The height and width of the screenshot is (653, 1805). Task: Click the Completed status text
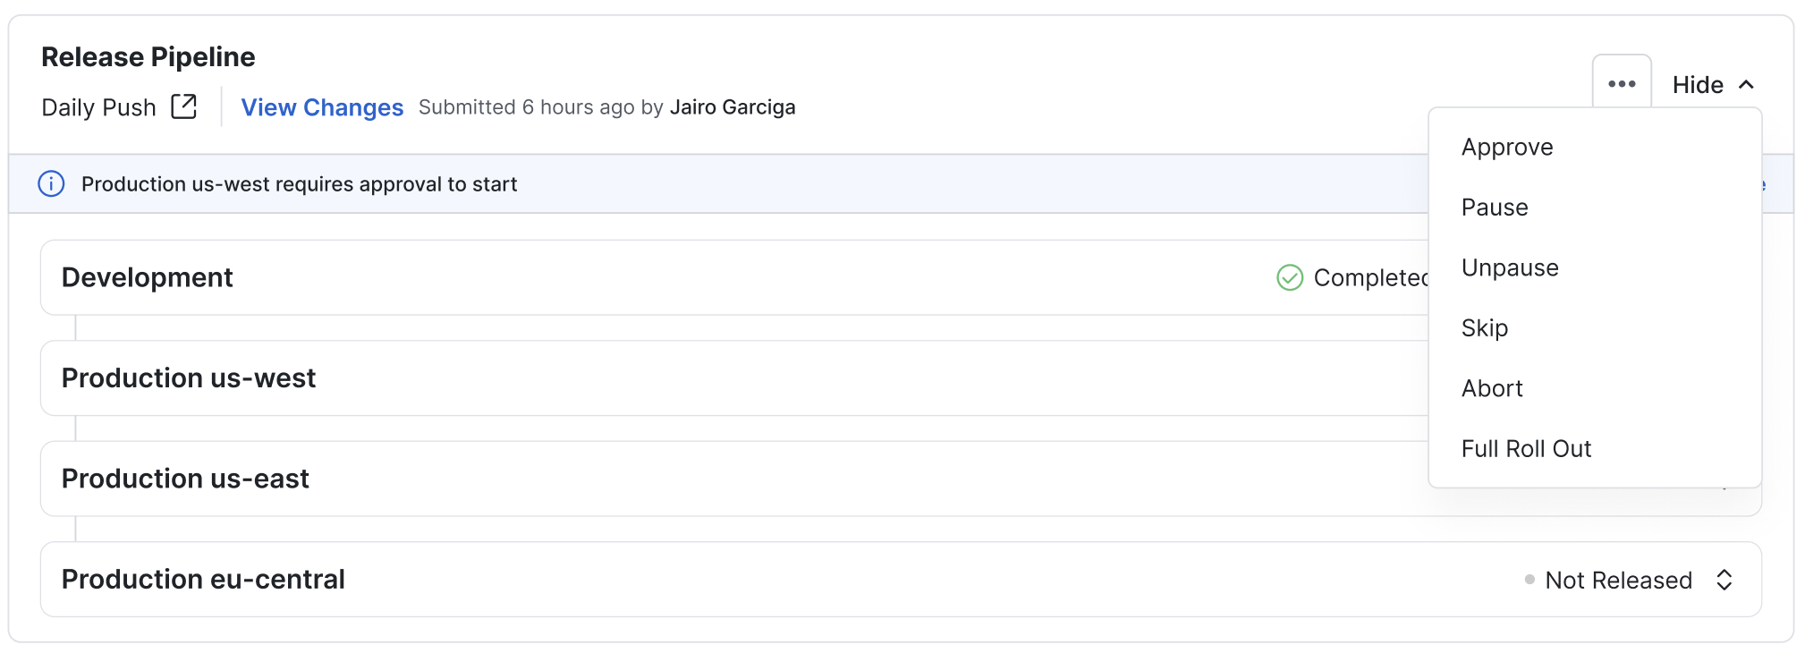pos(1370,278)
